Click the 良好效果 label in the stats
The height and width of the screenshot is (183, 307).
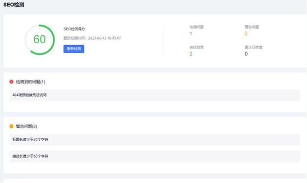[197, 47]
